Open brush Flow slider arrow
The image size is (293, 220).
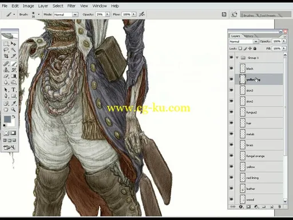134,14
